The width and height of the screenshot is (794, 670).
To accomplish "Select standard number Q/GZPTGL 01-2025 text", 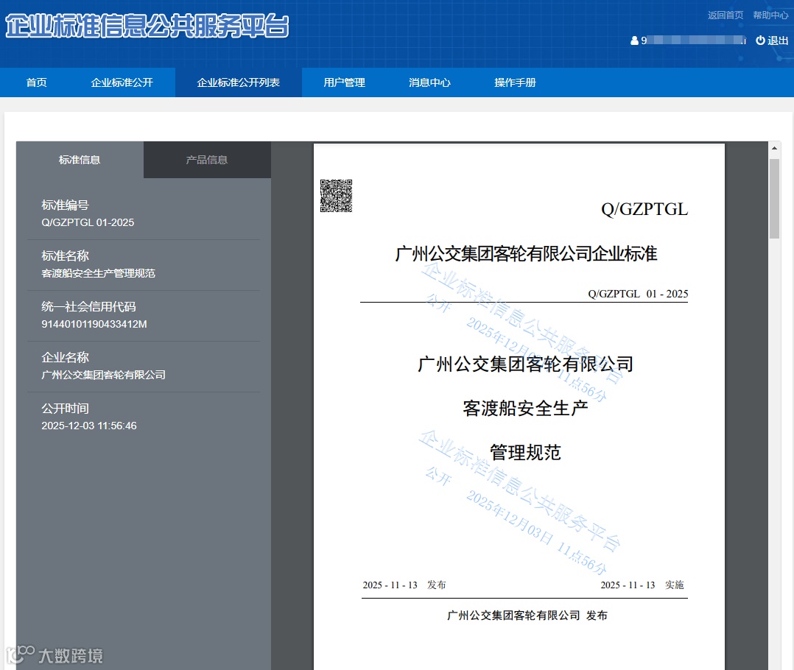I will click(x=88, y=222).
